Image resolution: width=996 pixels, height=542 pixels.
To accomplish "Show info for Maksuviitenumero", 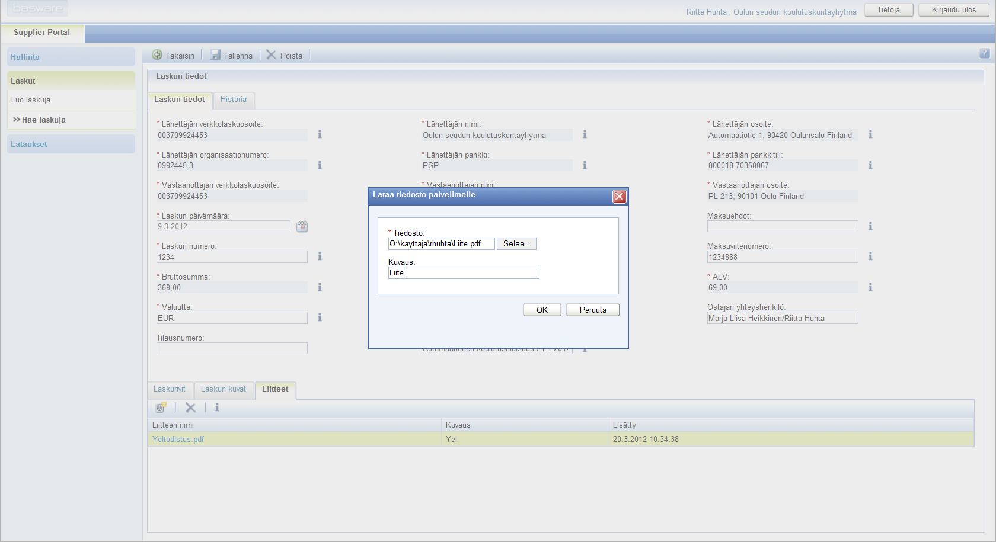I will point(870,256).
